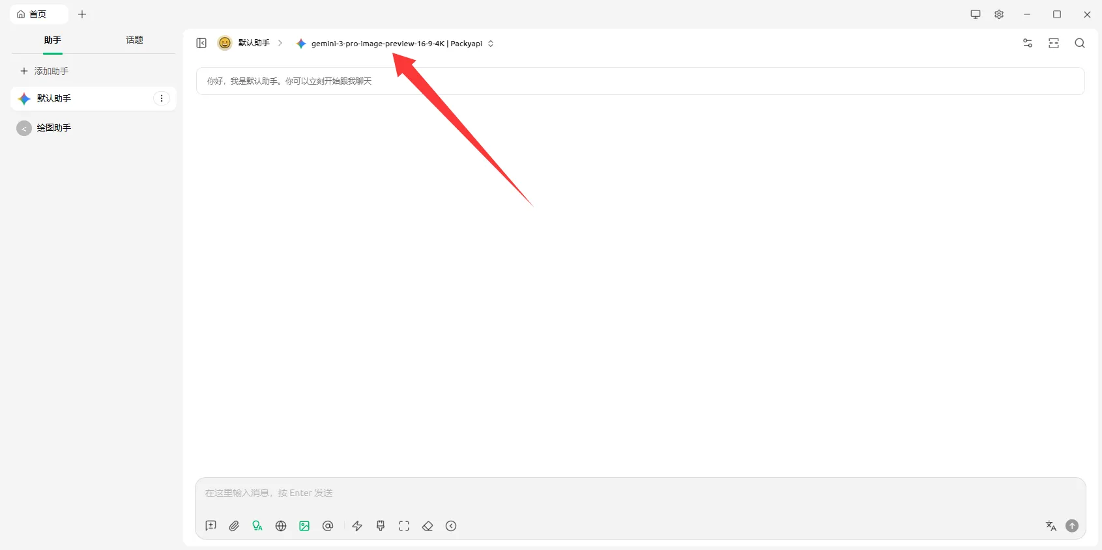1102x550 pixels.
Task: Switch to the 话题 tab
Action: pyautogui.click(x=134, y=40)
